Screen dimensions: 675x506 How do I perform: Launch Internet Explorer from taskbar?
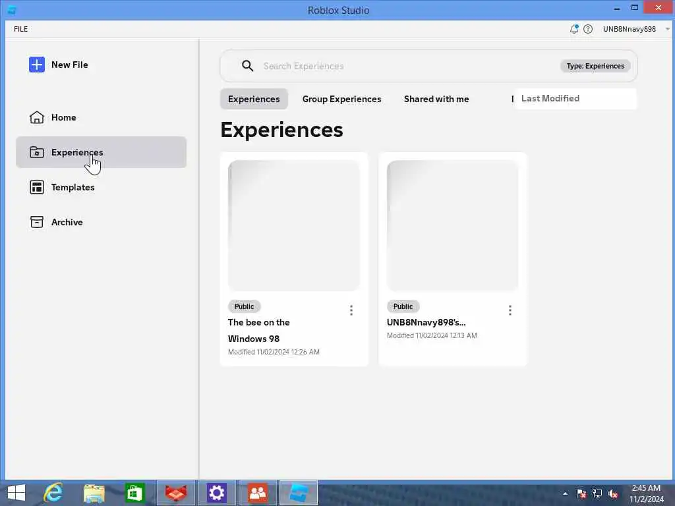(53, 493)
